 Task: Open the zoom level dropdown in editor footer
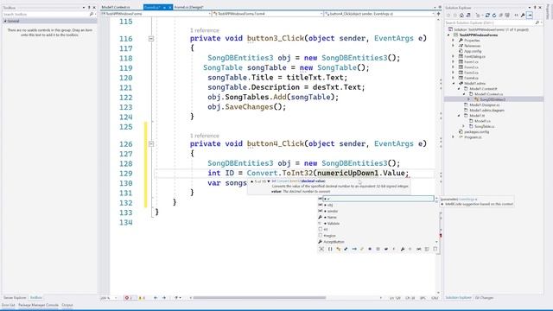pos(116,298)
